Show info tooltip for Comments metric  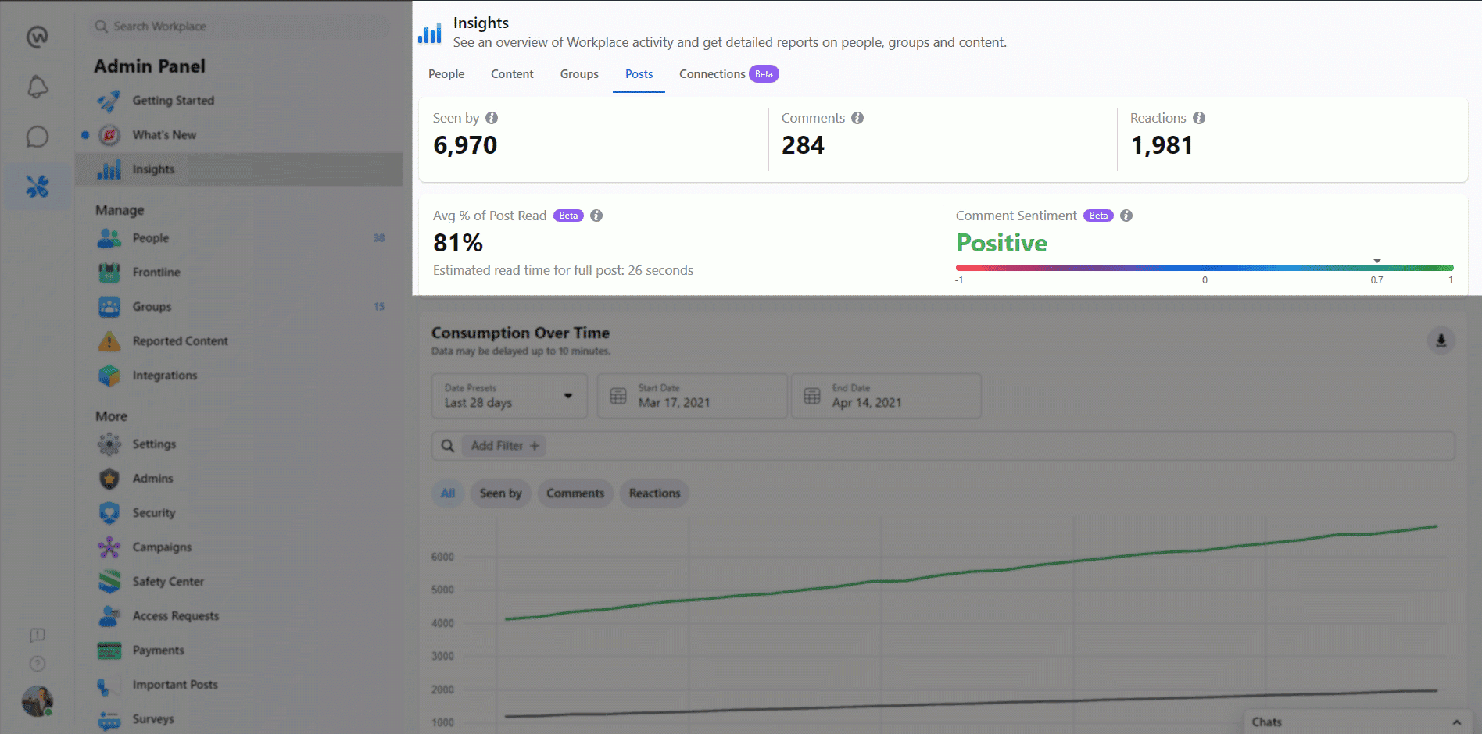pos(857,118)
